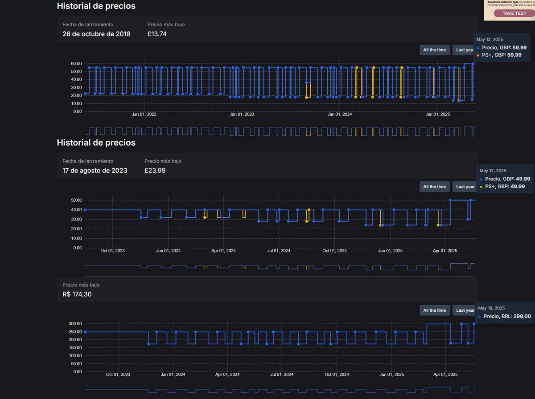Select Last year for the £13.74 lowest-price chart
This screenshot has width=535, height=399.
tap(464, 50)
